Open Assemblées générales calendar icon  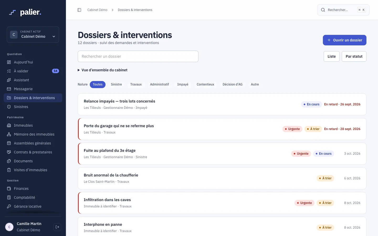[9, 143]
